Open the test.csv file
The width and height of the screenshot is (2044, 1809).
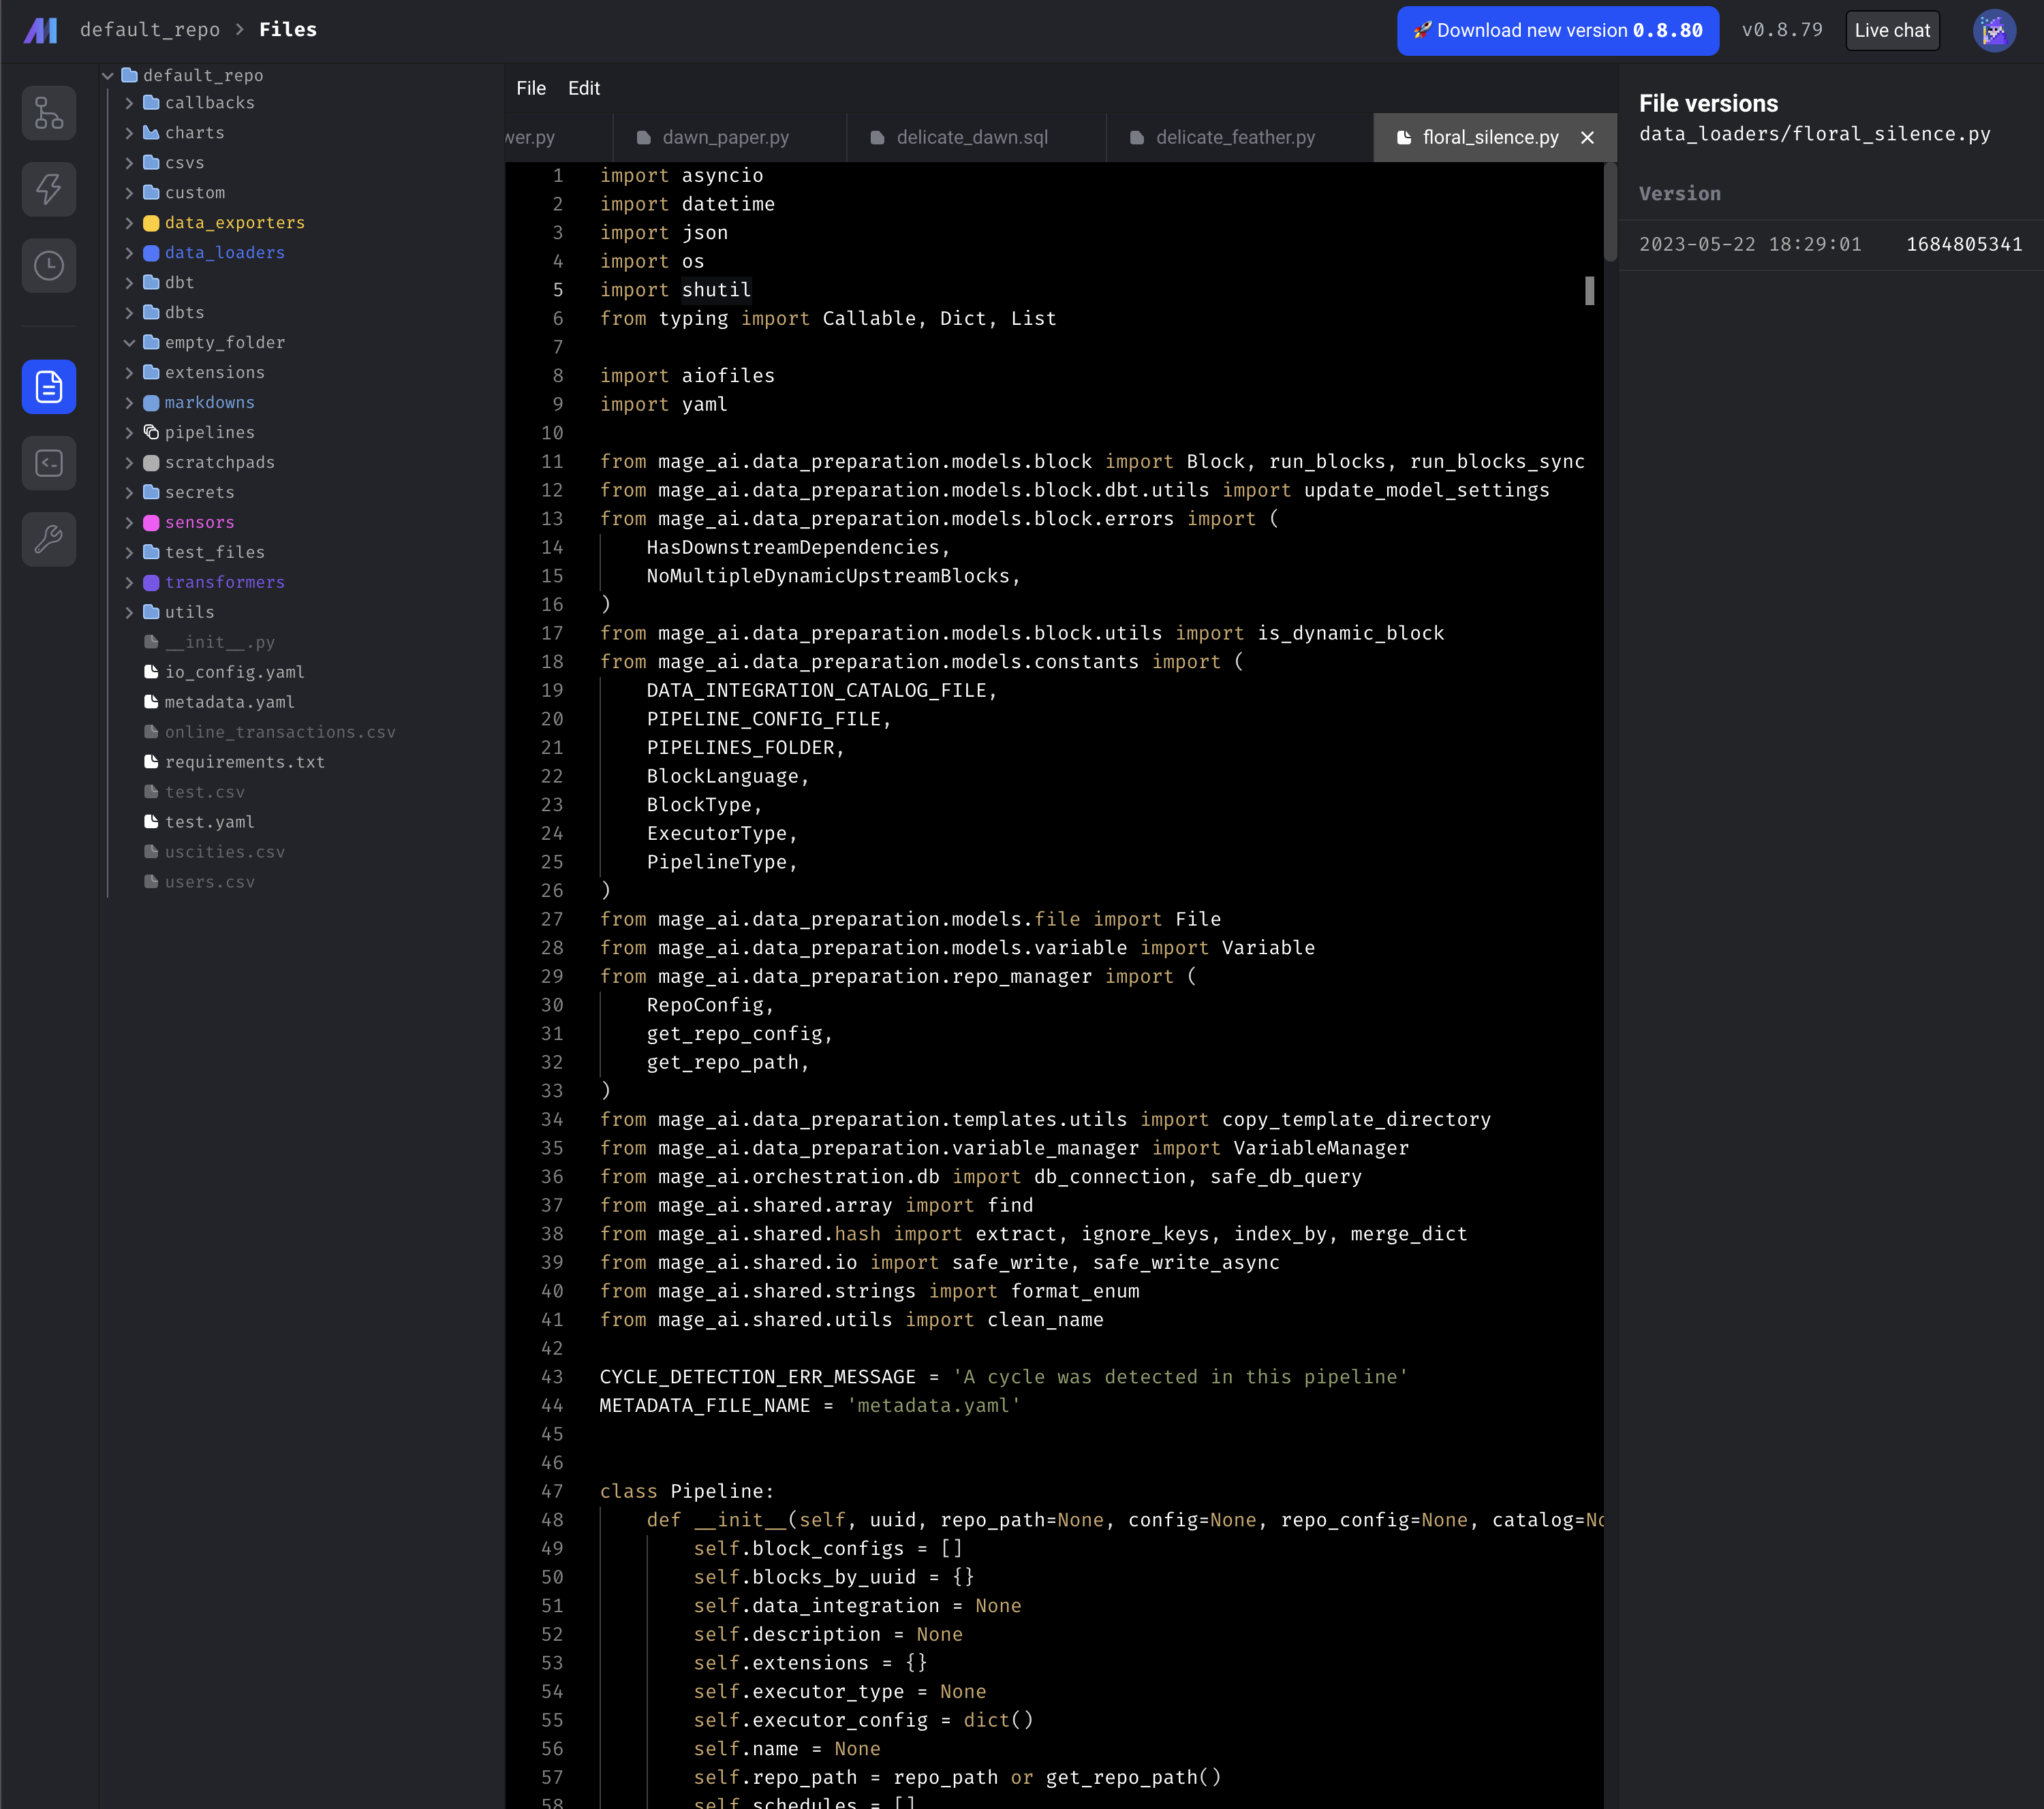[205, 793]
